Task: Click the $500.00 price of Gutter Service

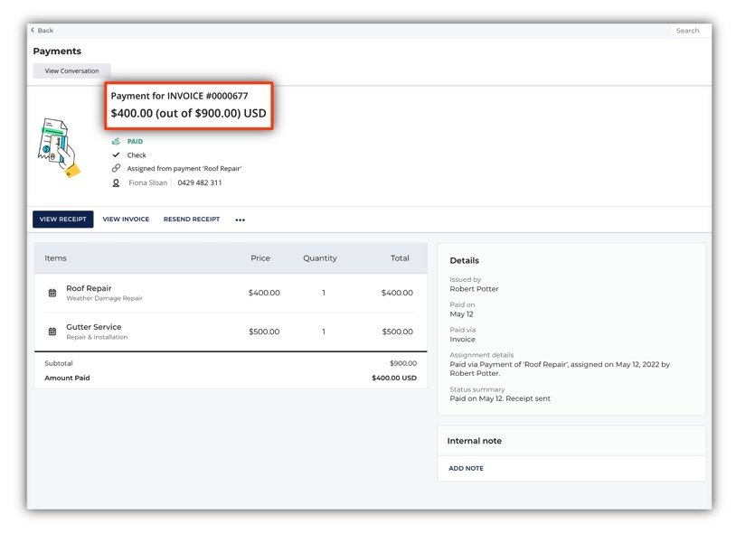Action: [264, 332]
